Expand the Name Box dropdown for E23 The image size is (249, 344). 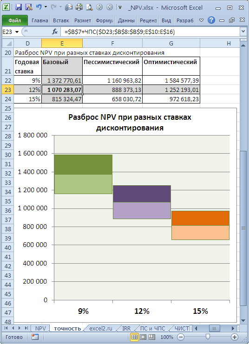(17, 32)
